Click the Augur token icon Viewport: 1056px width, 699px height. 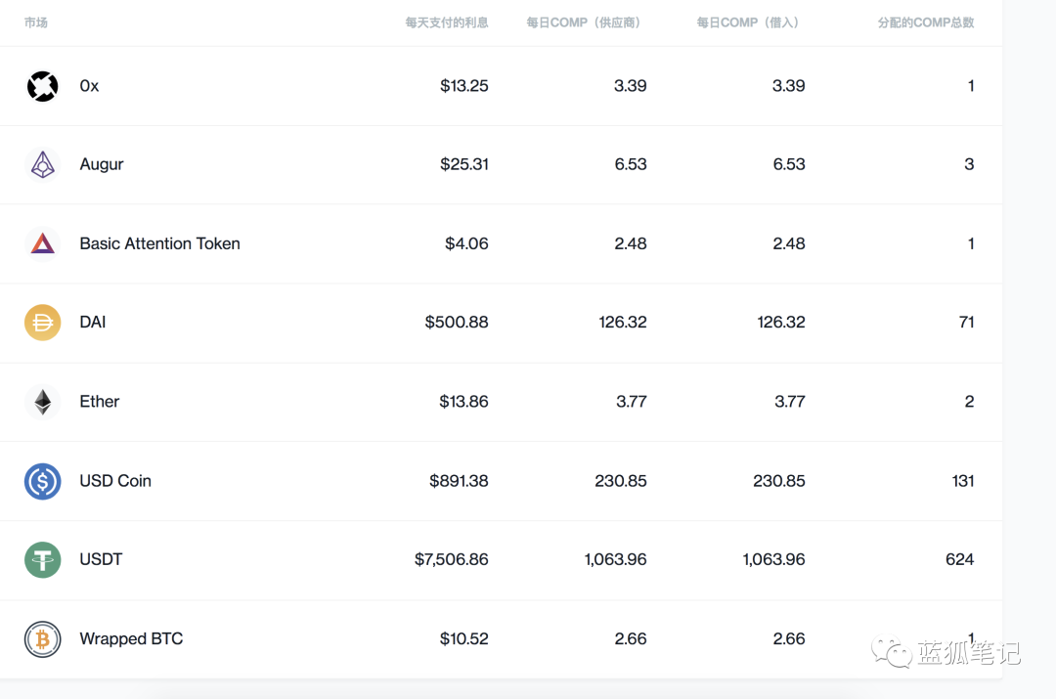pyautogui.click(x=42, y=164)
